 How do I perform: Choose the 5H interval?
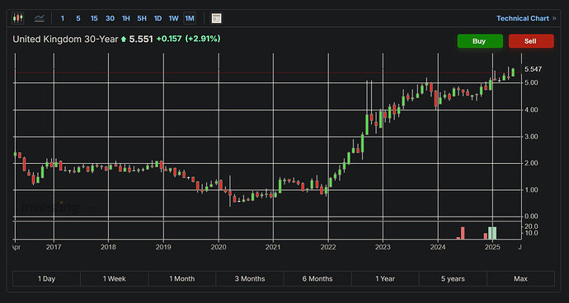pos(142,18)
